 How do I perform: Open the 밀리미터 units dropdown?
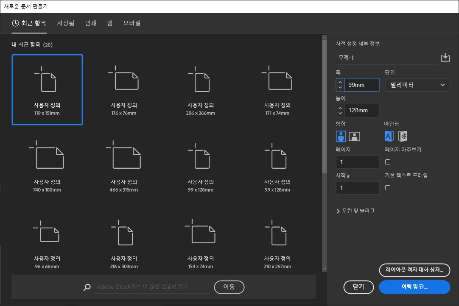(417, 85)
